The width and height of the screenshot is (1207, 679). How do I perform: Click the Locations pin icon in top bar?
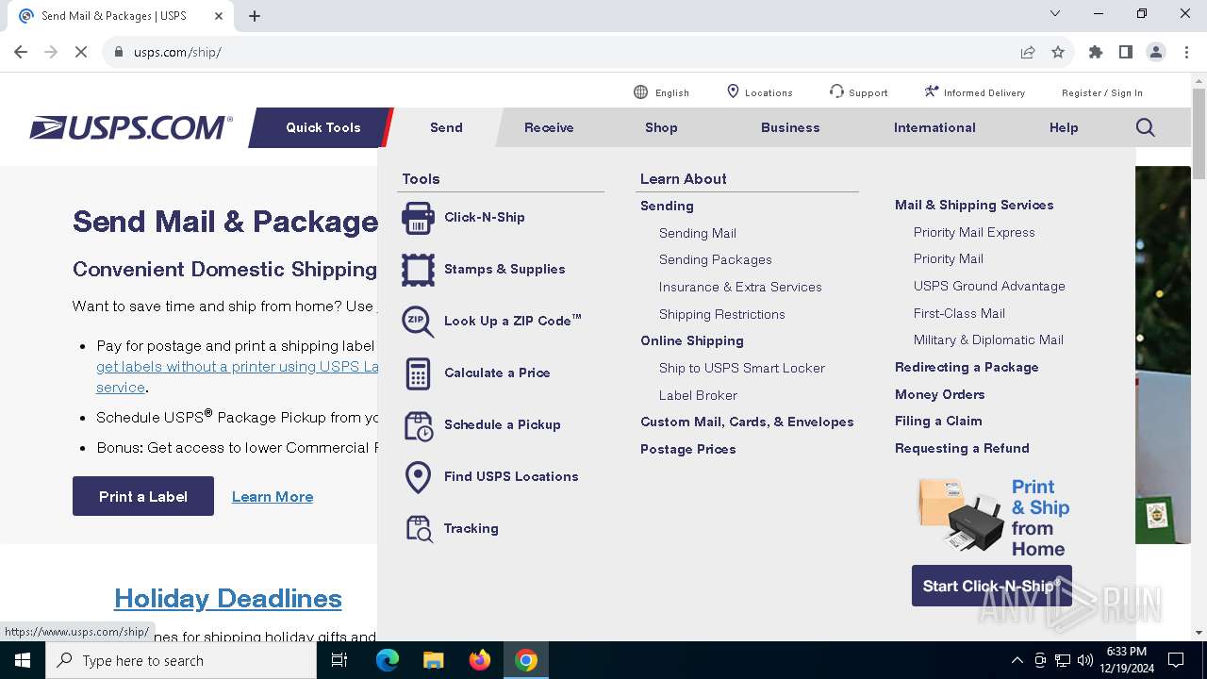click(733, 91)
